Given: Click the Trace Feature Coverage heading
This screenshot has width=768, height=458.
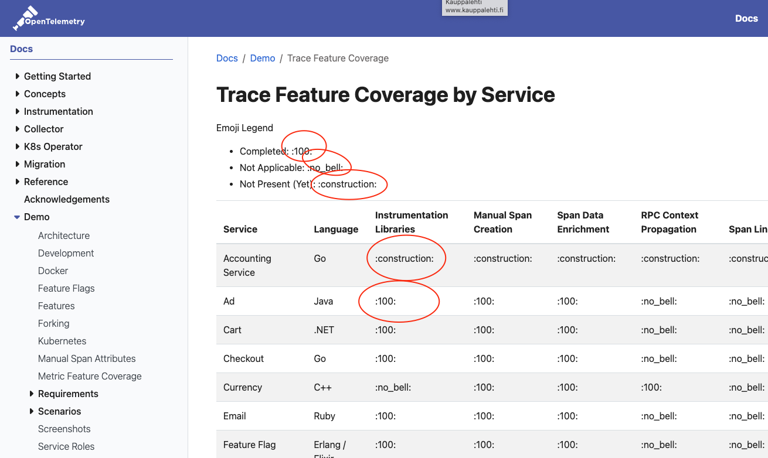Looking at the screenshot, I should point(386,94).
